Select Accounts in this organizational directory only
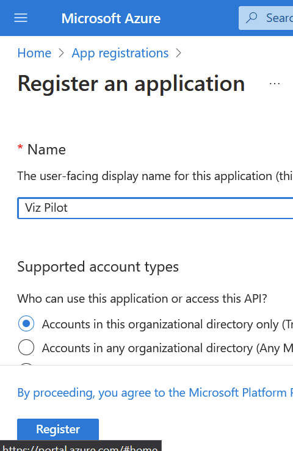 (x=26, y=323)
